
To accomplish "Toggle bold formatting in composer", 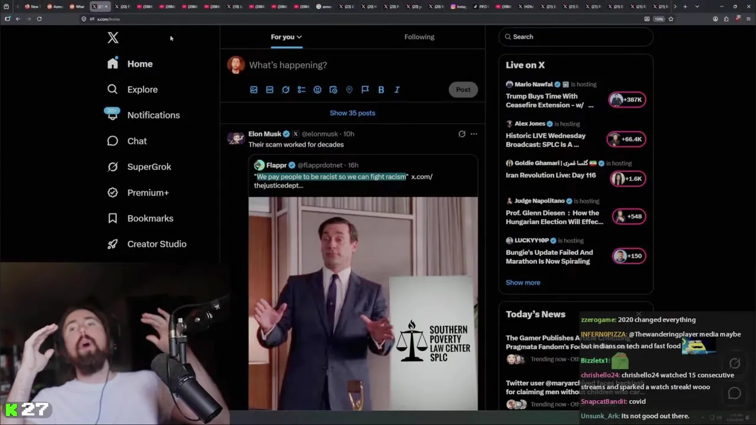I will click(381, 90).
